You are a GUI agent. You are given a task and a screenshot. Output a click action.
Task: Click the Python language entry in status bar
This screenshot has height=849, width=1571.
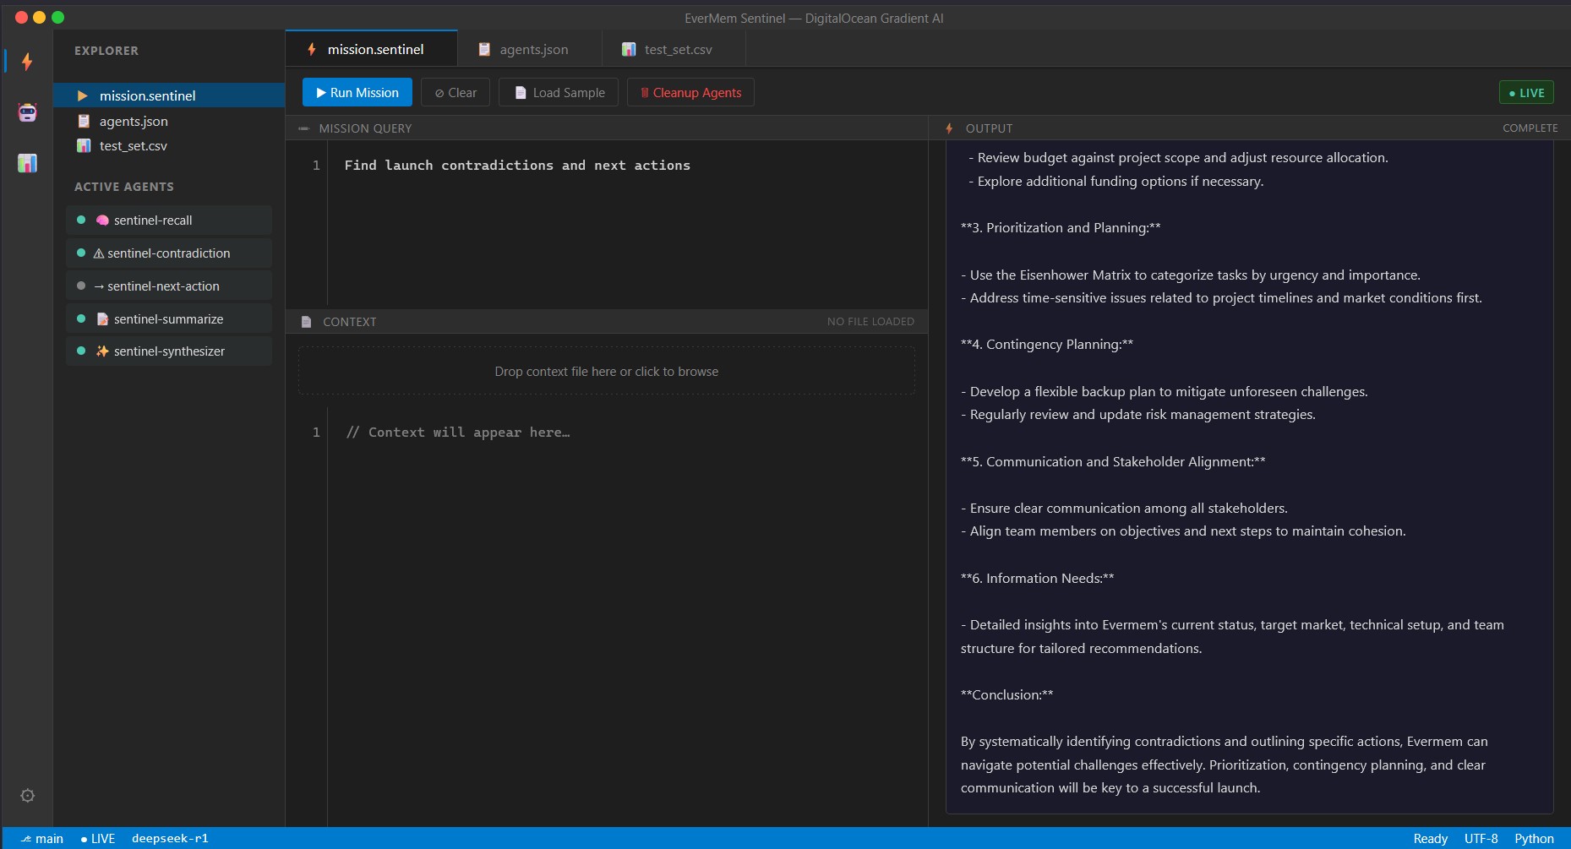click(1535, 839)
